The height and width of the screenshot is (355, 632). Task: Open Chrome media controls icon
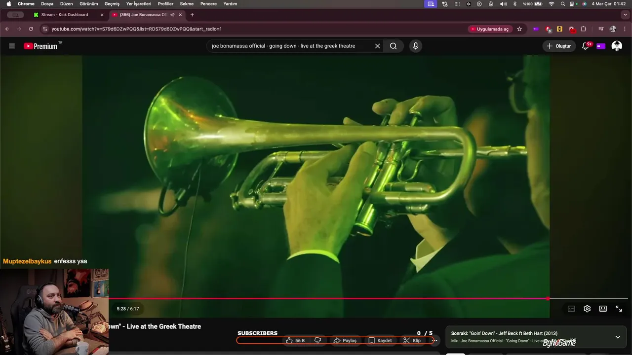[601, 29]
